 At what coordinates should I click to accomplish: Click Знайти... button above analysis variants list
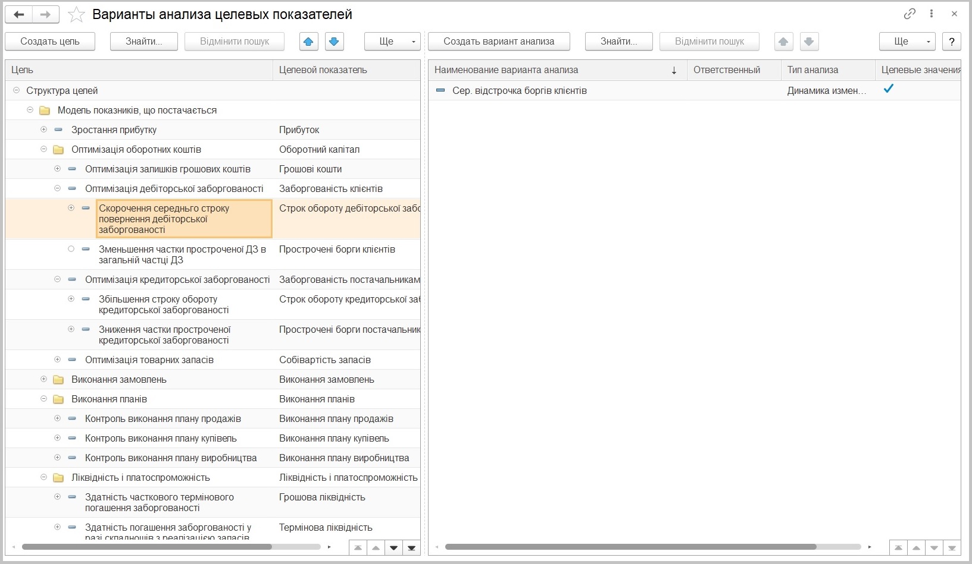[619, 42]
